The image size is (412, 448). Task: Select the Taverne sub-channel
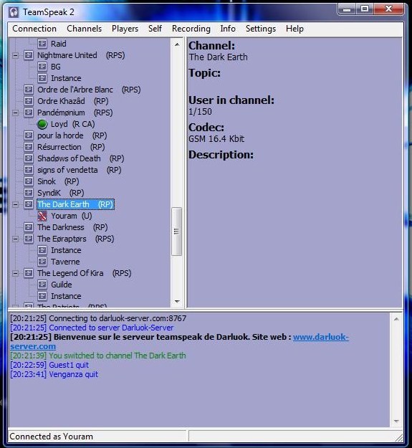point(65,262)
